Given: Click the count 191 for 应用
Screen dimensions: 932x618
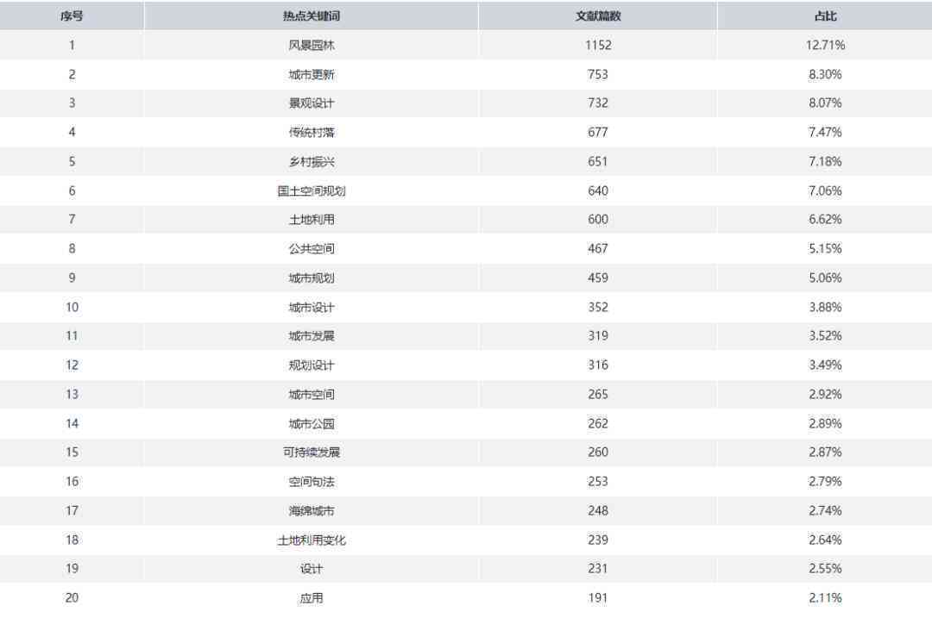Looking at the screenshot, I should point(598,598).
